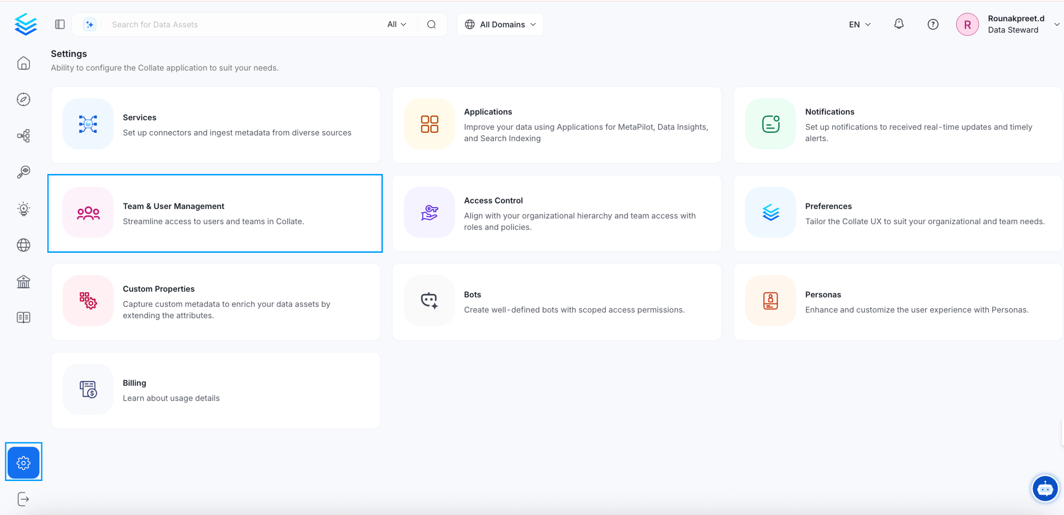Open the All search filter dropdown
Screen dimensions: 1064x515
click(x=396, y=24)
